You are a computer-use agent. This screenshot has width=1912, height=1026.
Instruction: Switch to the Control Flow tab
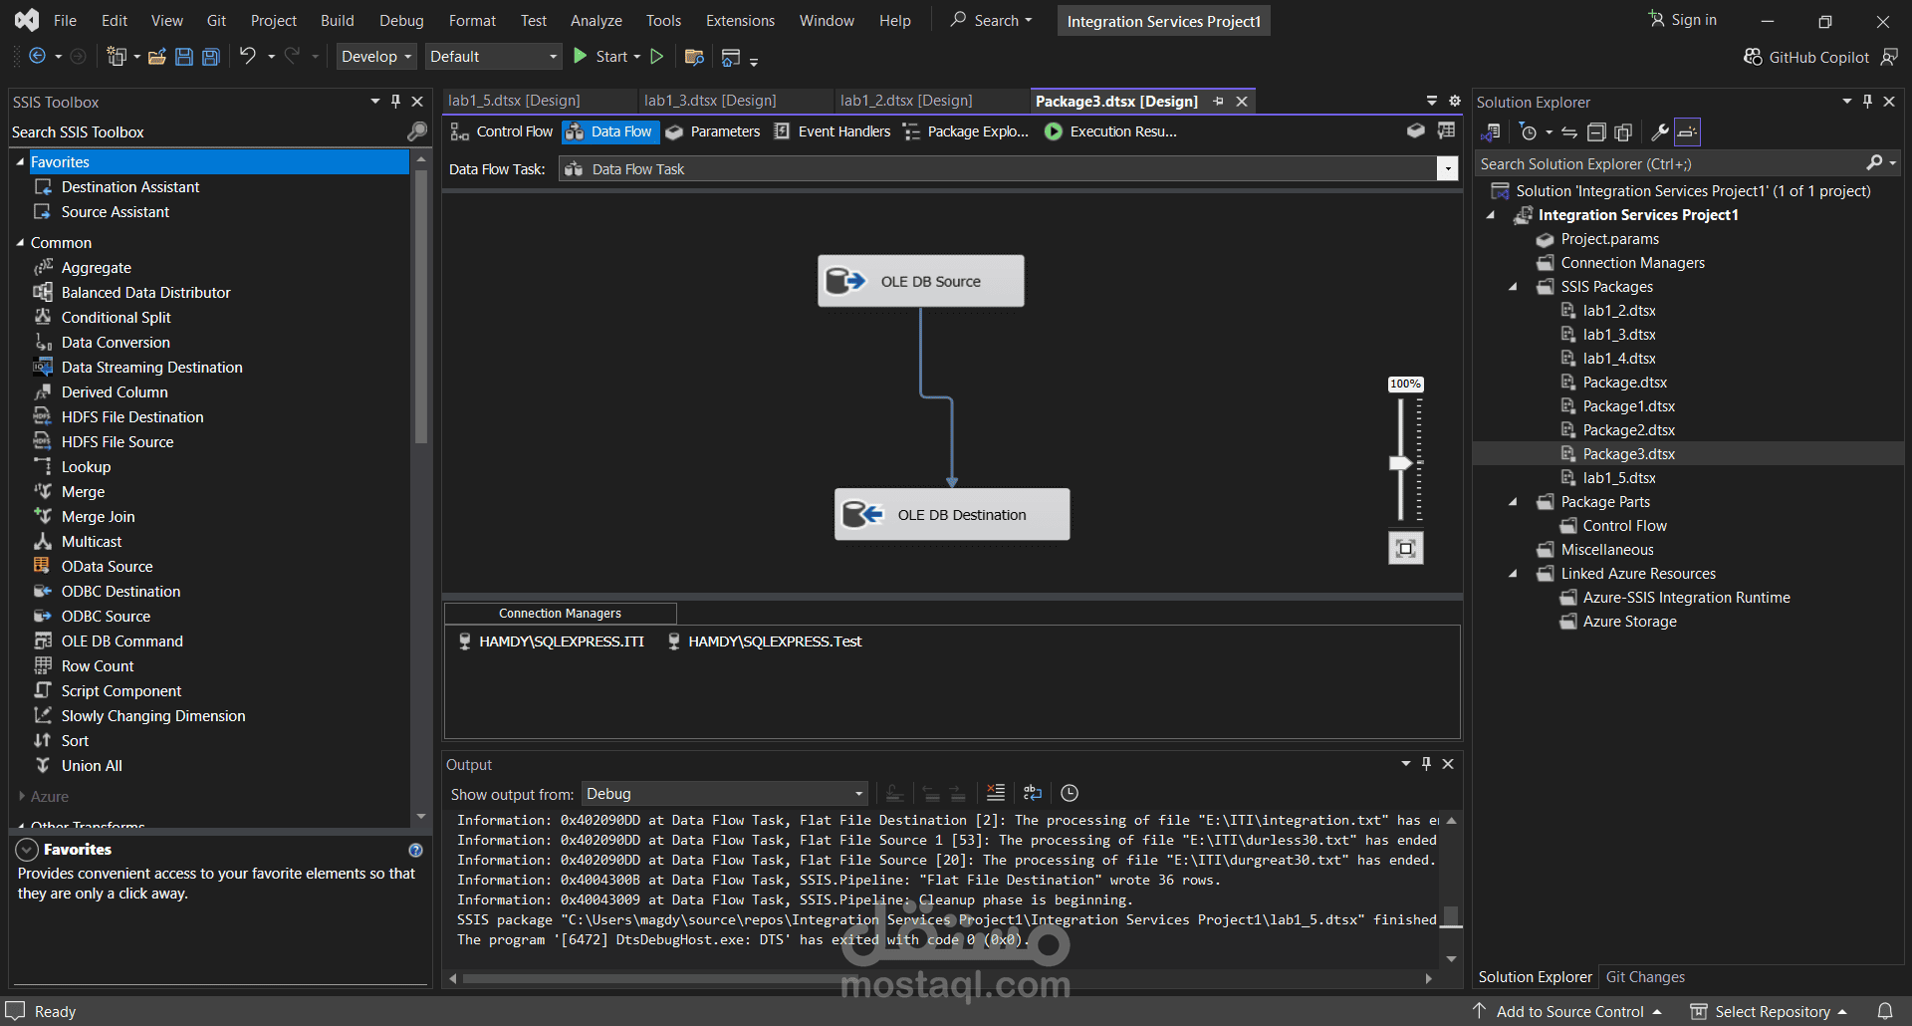point(503,131)
